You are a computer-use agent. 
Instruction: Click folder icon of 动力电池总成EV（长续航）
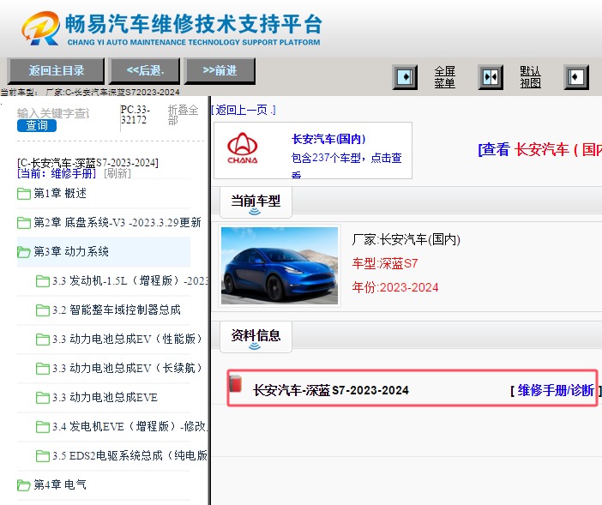click(x=43, y=369)
